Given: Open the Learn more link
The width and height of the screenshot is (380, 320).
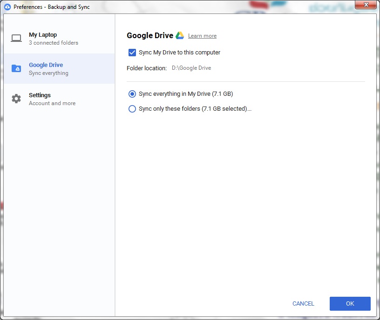Looking at the screenshot, I should coord(202,36).
